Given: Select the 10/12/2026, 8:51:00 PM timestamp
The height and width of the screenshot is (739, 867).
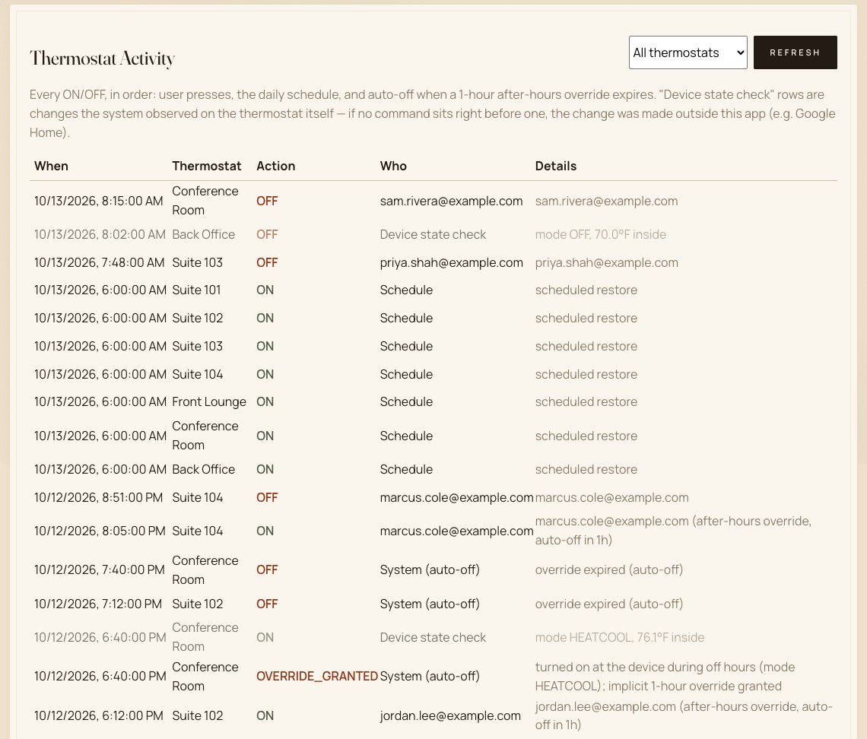Looking at the screenshot, I should coord(98,497).
